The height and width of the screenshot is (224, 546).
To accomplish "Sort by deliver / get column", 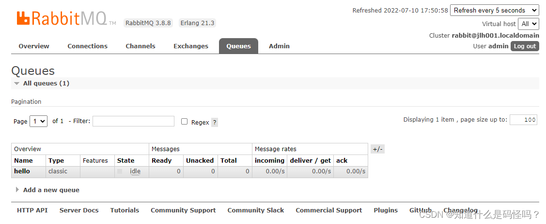I will tap(310, 161).
